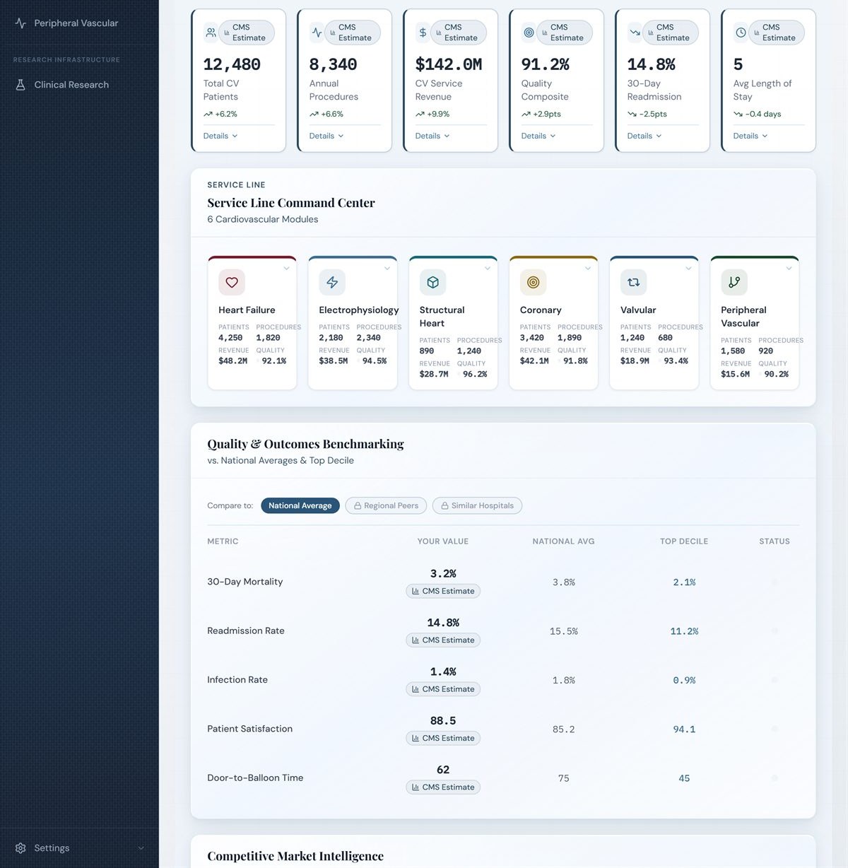Expand Details on 30-Day Readmission card
The height and width of the screenshot is (868, 848).
tap(644, 136)
